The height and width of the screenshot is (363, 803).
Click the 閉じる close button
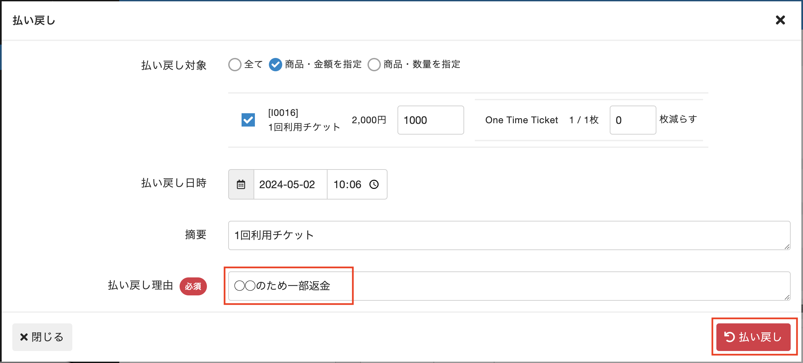click(x=42, y=337)
